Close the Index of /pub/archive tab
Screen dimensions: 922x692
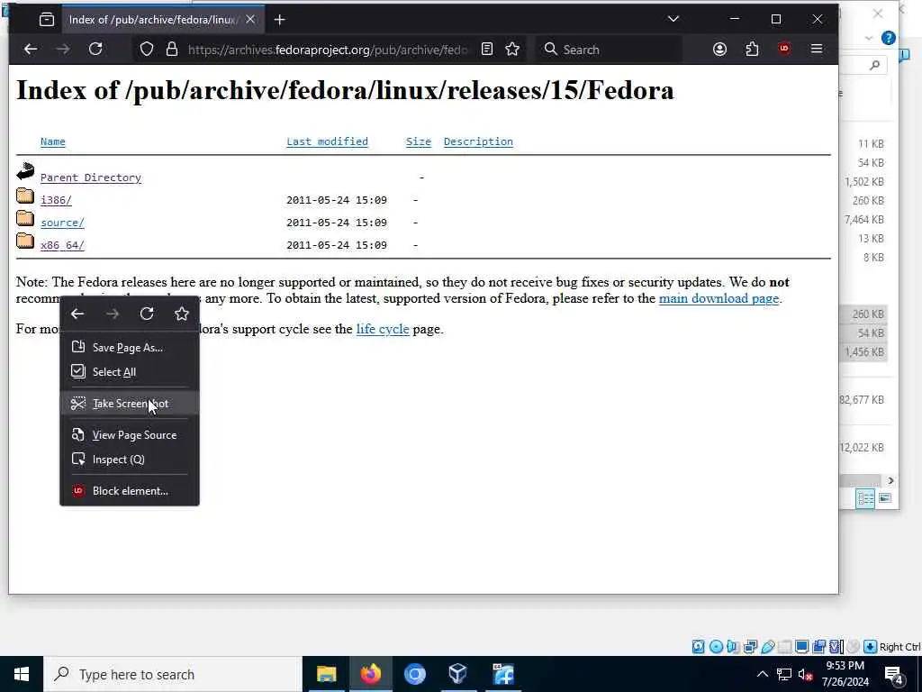[x=250, y=20]
